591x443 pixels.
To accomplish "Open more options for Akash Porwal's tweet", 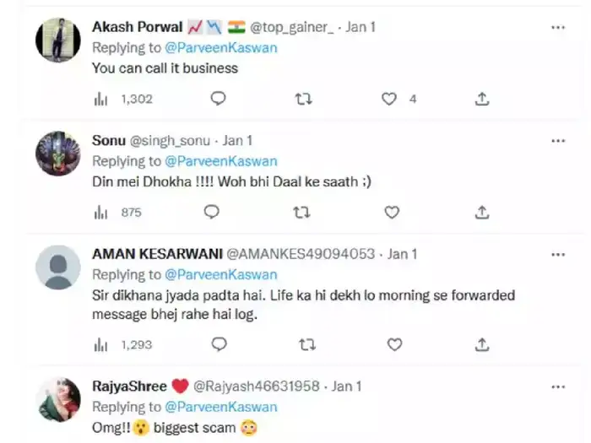I will tap(558, 28).
